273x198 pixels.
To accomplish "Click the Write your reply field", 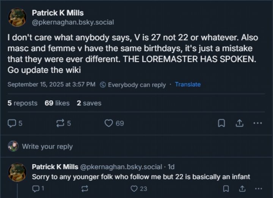I will pyautogui.click(x=47, y=146).
